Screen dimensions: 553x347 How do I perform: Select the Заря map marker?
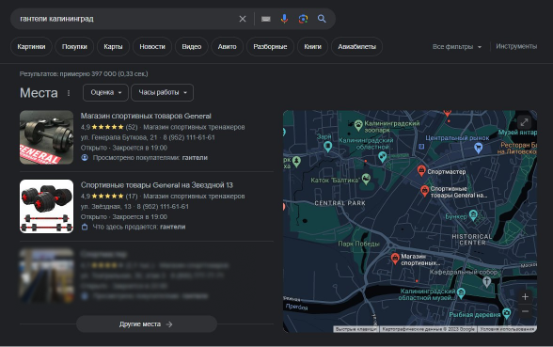point(328,147)
